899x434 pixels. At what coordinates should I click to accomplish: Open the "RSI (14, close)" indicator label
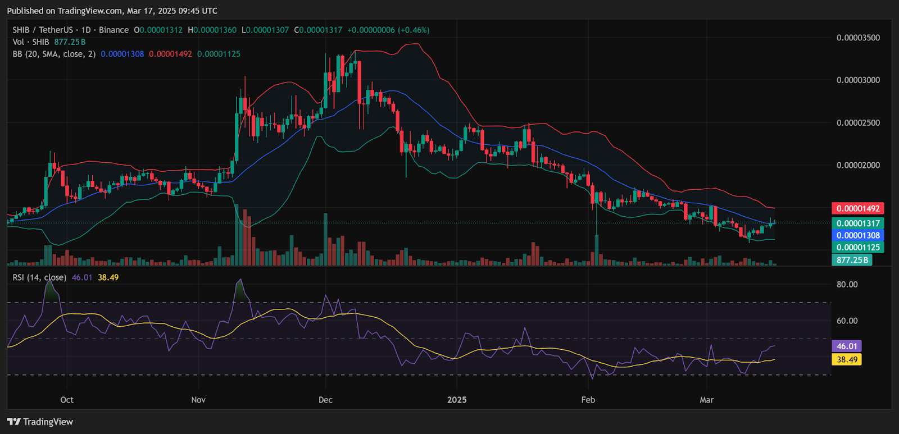click(x=39, y=277)
